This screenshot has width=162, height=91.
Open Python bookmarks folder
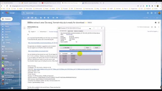(x=52, y=9)
